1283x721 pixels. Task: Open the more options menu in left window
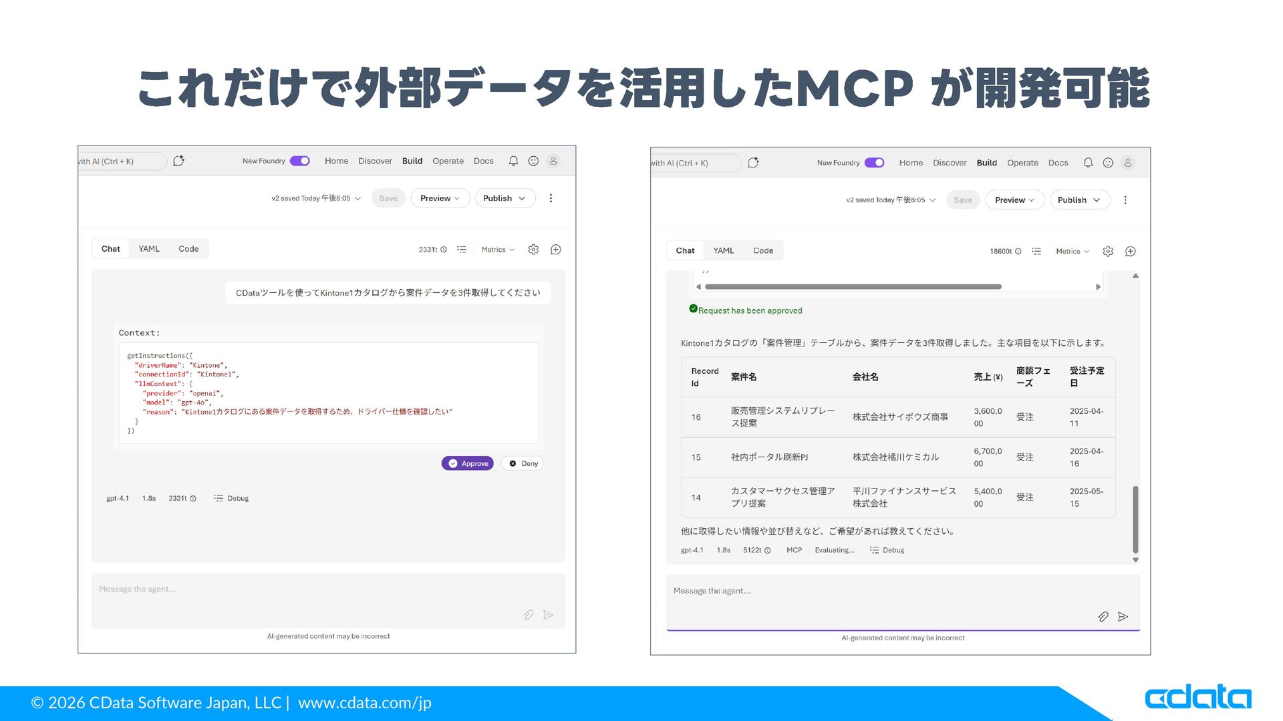pos(551,198)
